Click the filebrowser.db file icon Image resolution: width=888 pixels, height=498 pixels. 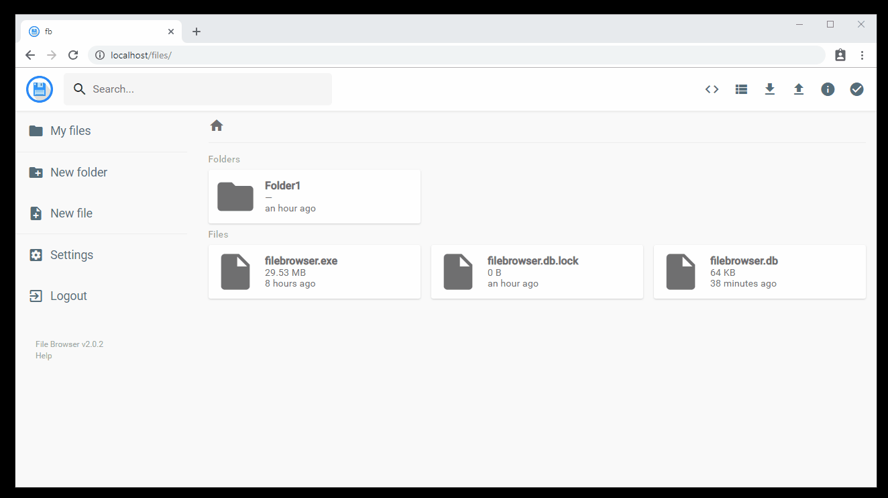681,272
